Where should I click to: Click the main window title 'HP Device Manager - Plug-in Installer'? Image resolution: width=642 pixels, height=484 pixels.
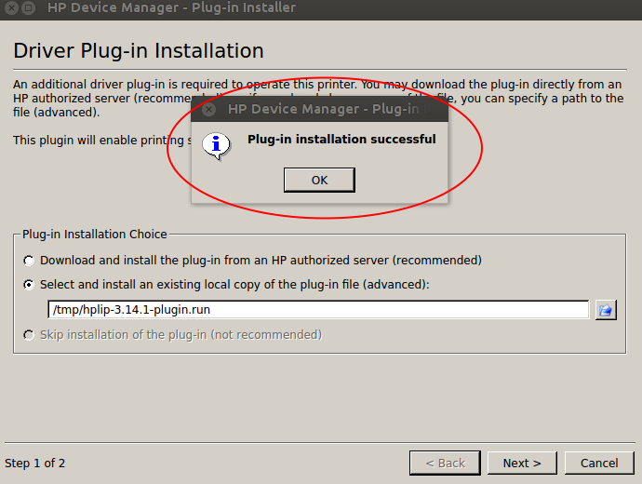171,7
